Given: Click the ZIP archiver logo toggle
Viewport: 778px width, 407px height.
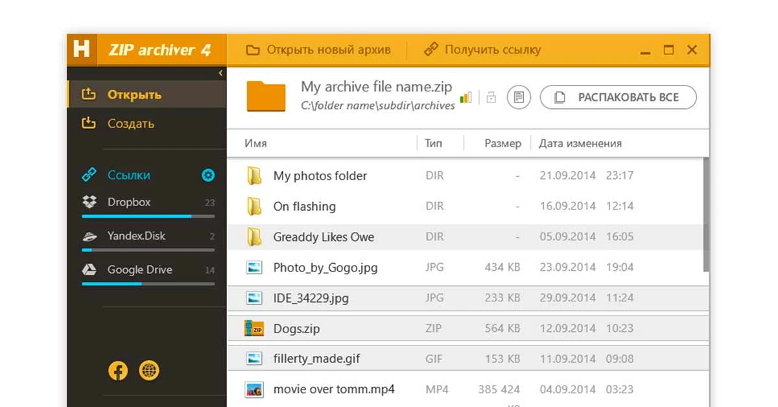Looking at the screenshot, I should tap(82, 49).
